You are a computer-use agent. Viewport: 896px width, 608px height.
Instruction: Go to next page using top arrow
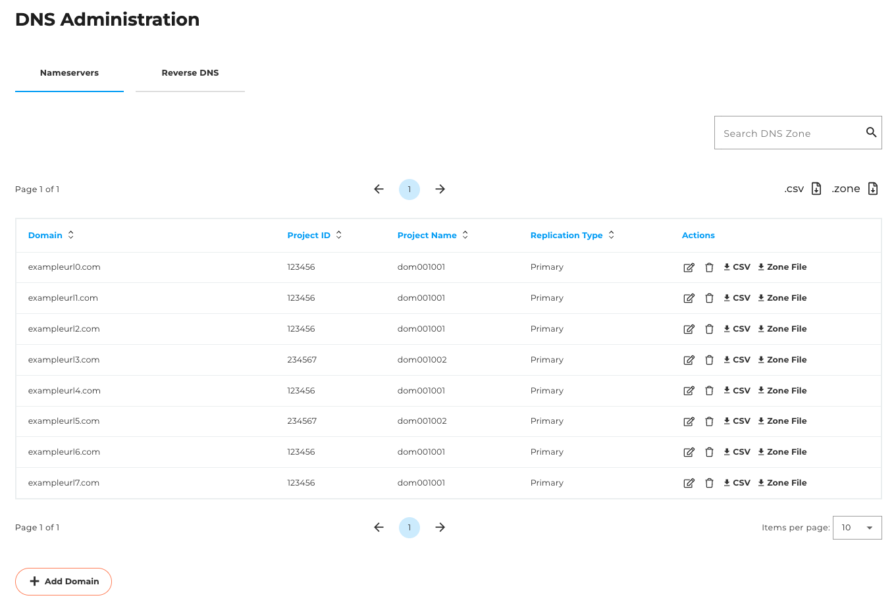tap(440, 189)
